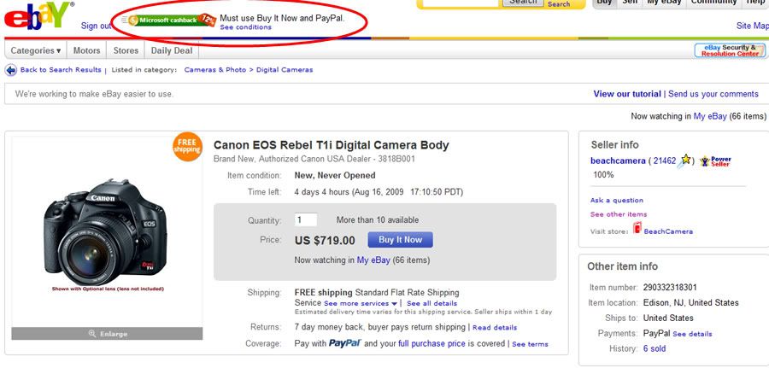This screenshot has width=769, height=368.
Task: Click the seller's feedback star icon
Action: pos(685,161)
